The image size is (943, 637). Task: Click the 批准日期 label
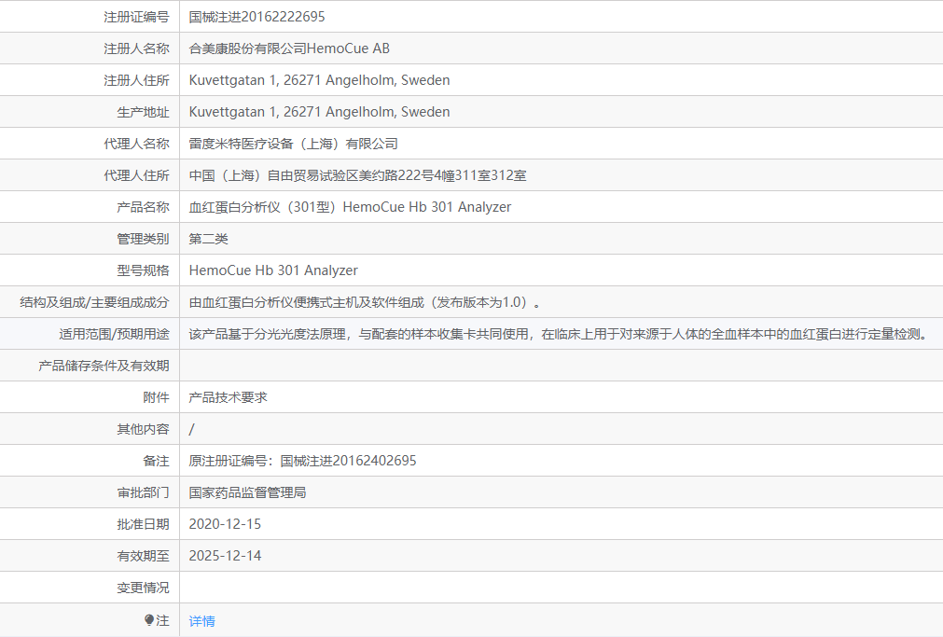(x=143, y=524)
